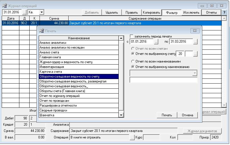Click the Приор. field 2420
The height and width of the screenshot is (145, 230).
point(216,137)
